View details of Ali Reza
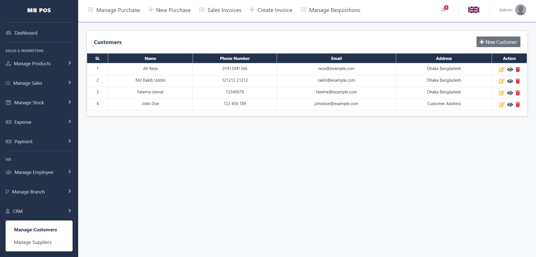 (x=510, y=69)
